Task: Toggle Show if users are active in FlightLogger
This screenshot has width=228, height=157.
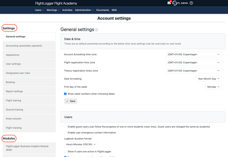Action: 65,152
